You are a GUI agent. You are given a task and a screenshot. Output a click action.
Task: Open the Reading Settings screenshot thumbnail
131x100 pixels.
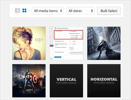pos(66,43)
